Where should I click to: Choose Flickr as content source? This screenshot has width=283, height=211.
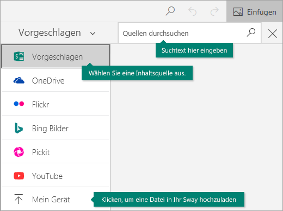coord(56,104)
